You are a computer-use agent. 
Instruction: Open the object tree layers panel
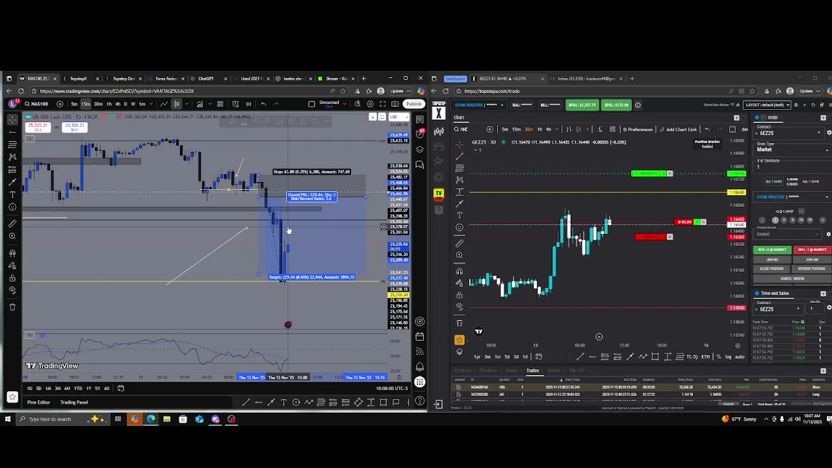tap(420, 150)
